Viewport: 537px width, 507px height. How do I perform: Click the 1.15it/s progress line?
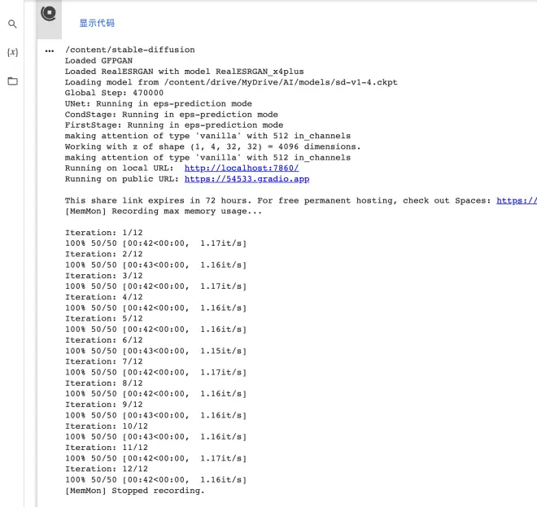[156, 351]
